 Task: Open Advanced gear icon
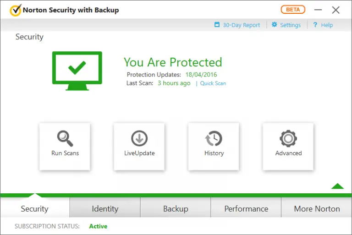pyautogui.click(x=288, y=138)
